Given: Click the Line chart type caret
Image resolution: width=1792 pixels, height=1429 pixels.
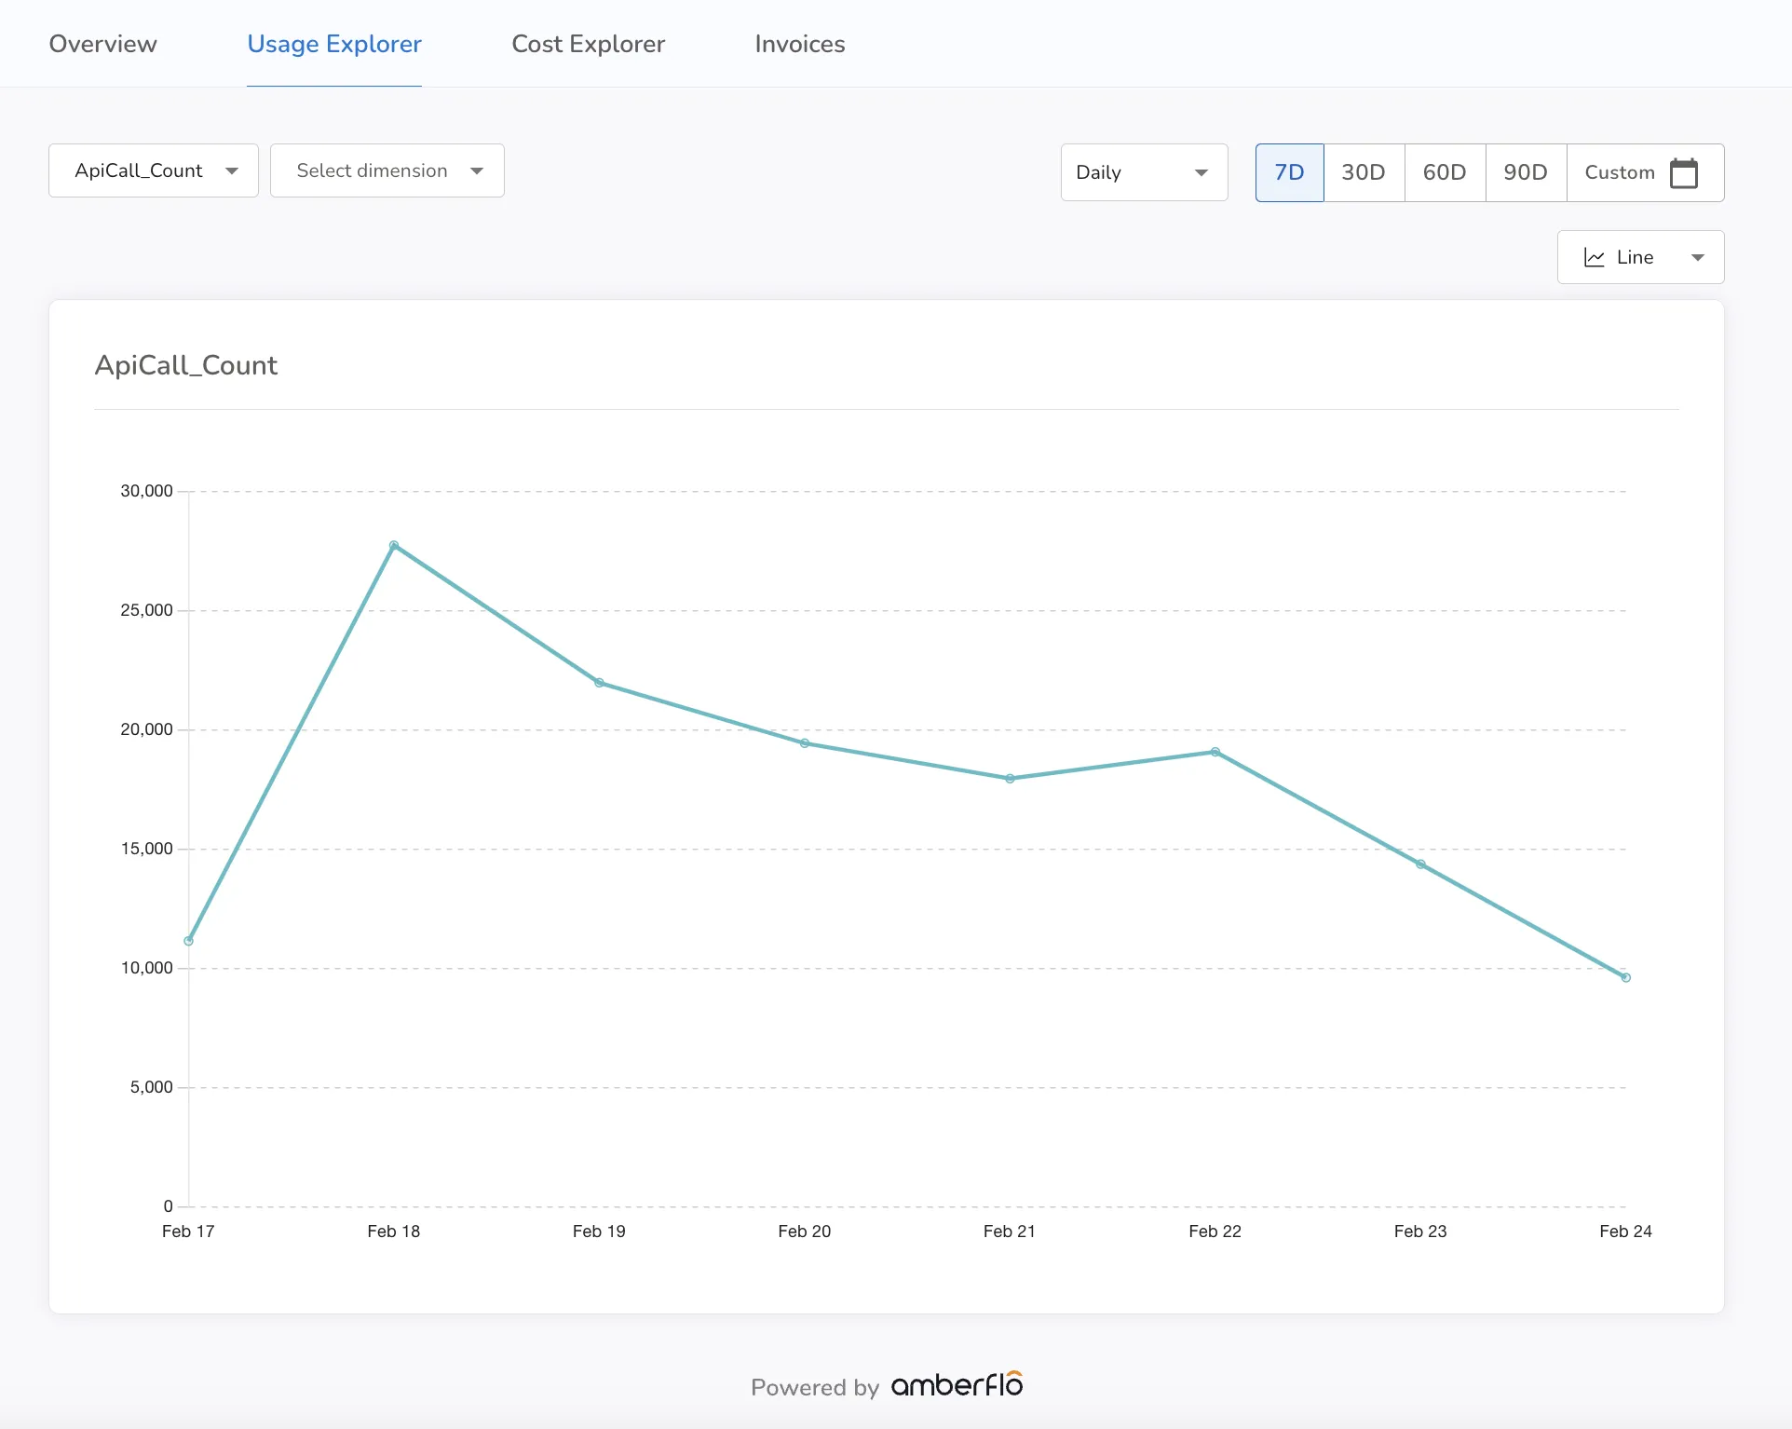Looking at the screenshot, I should point(1697,257).
